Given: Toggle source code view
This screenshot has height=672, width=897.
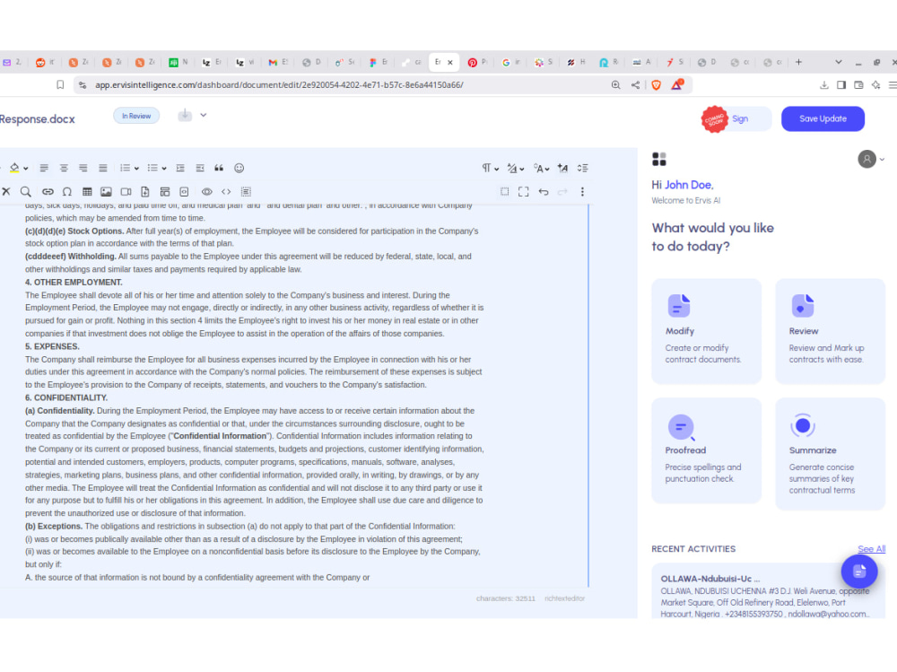Looking at the screenshot, I should 226,192.
